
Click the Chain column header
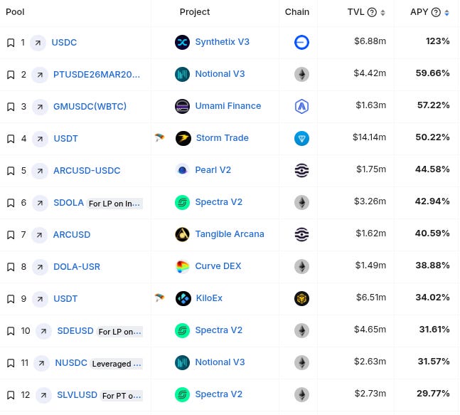click(297, 12)
